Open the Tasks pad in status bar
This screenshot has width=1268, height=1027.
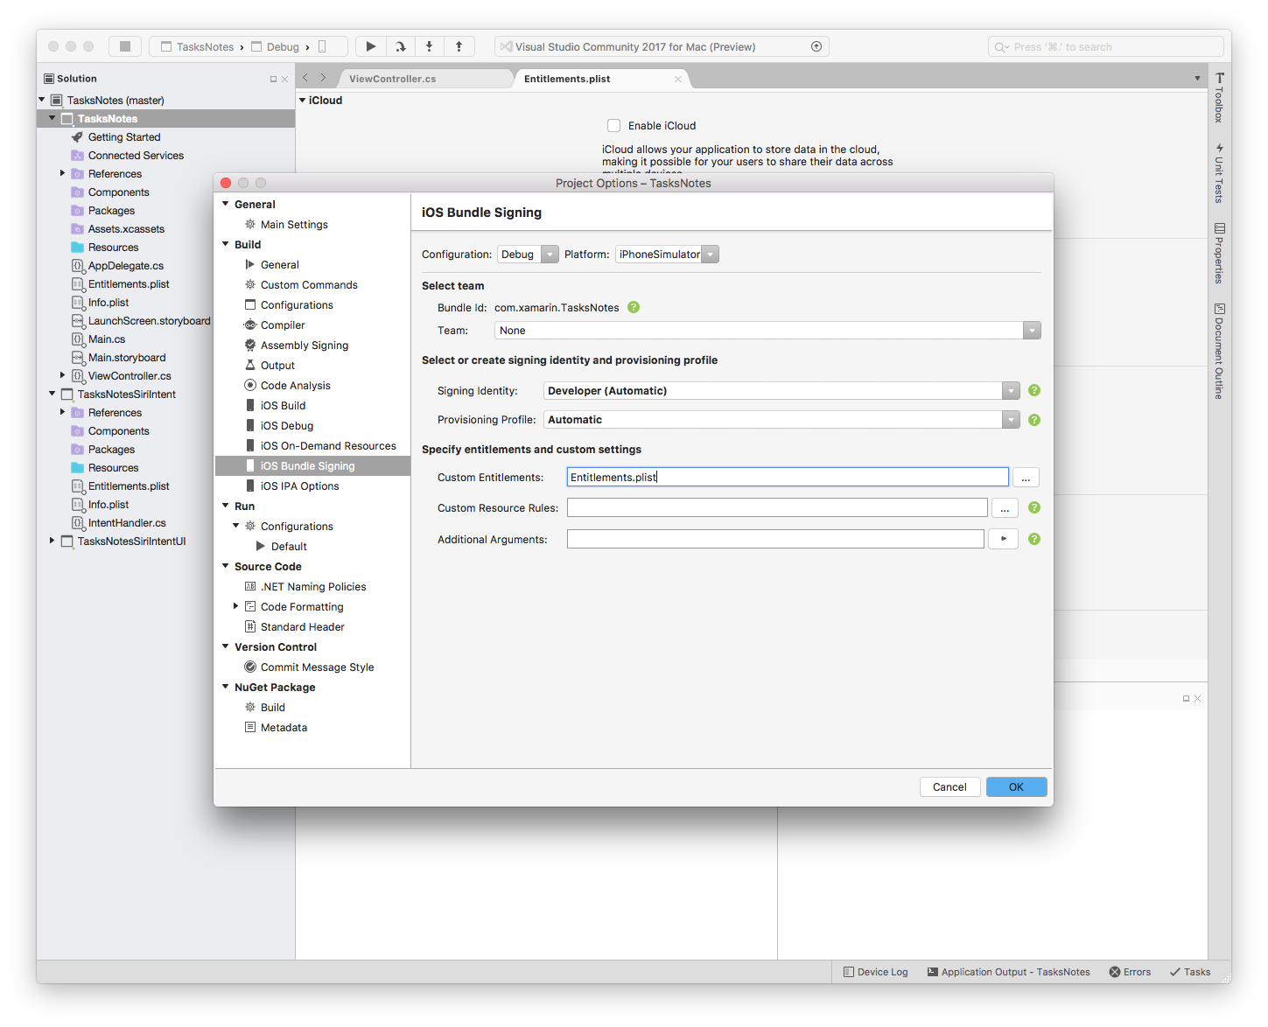(x=1190, y=972)
